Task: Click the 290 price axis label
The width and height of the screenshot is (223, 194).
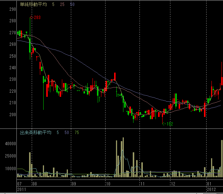Action: [x=13, y=9]
